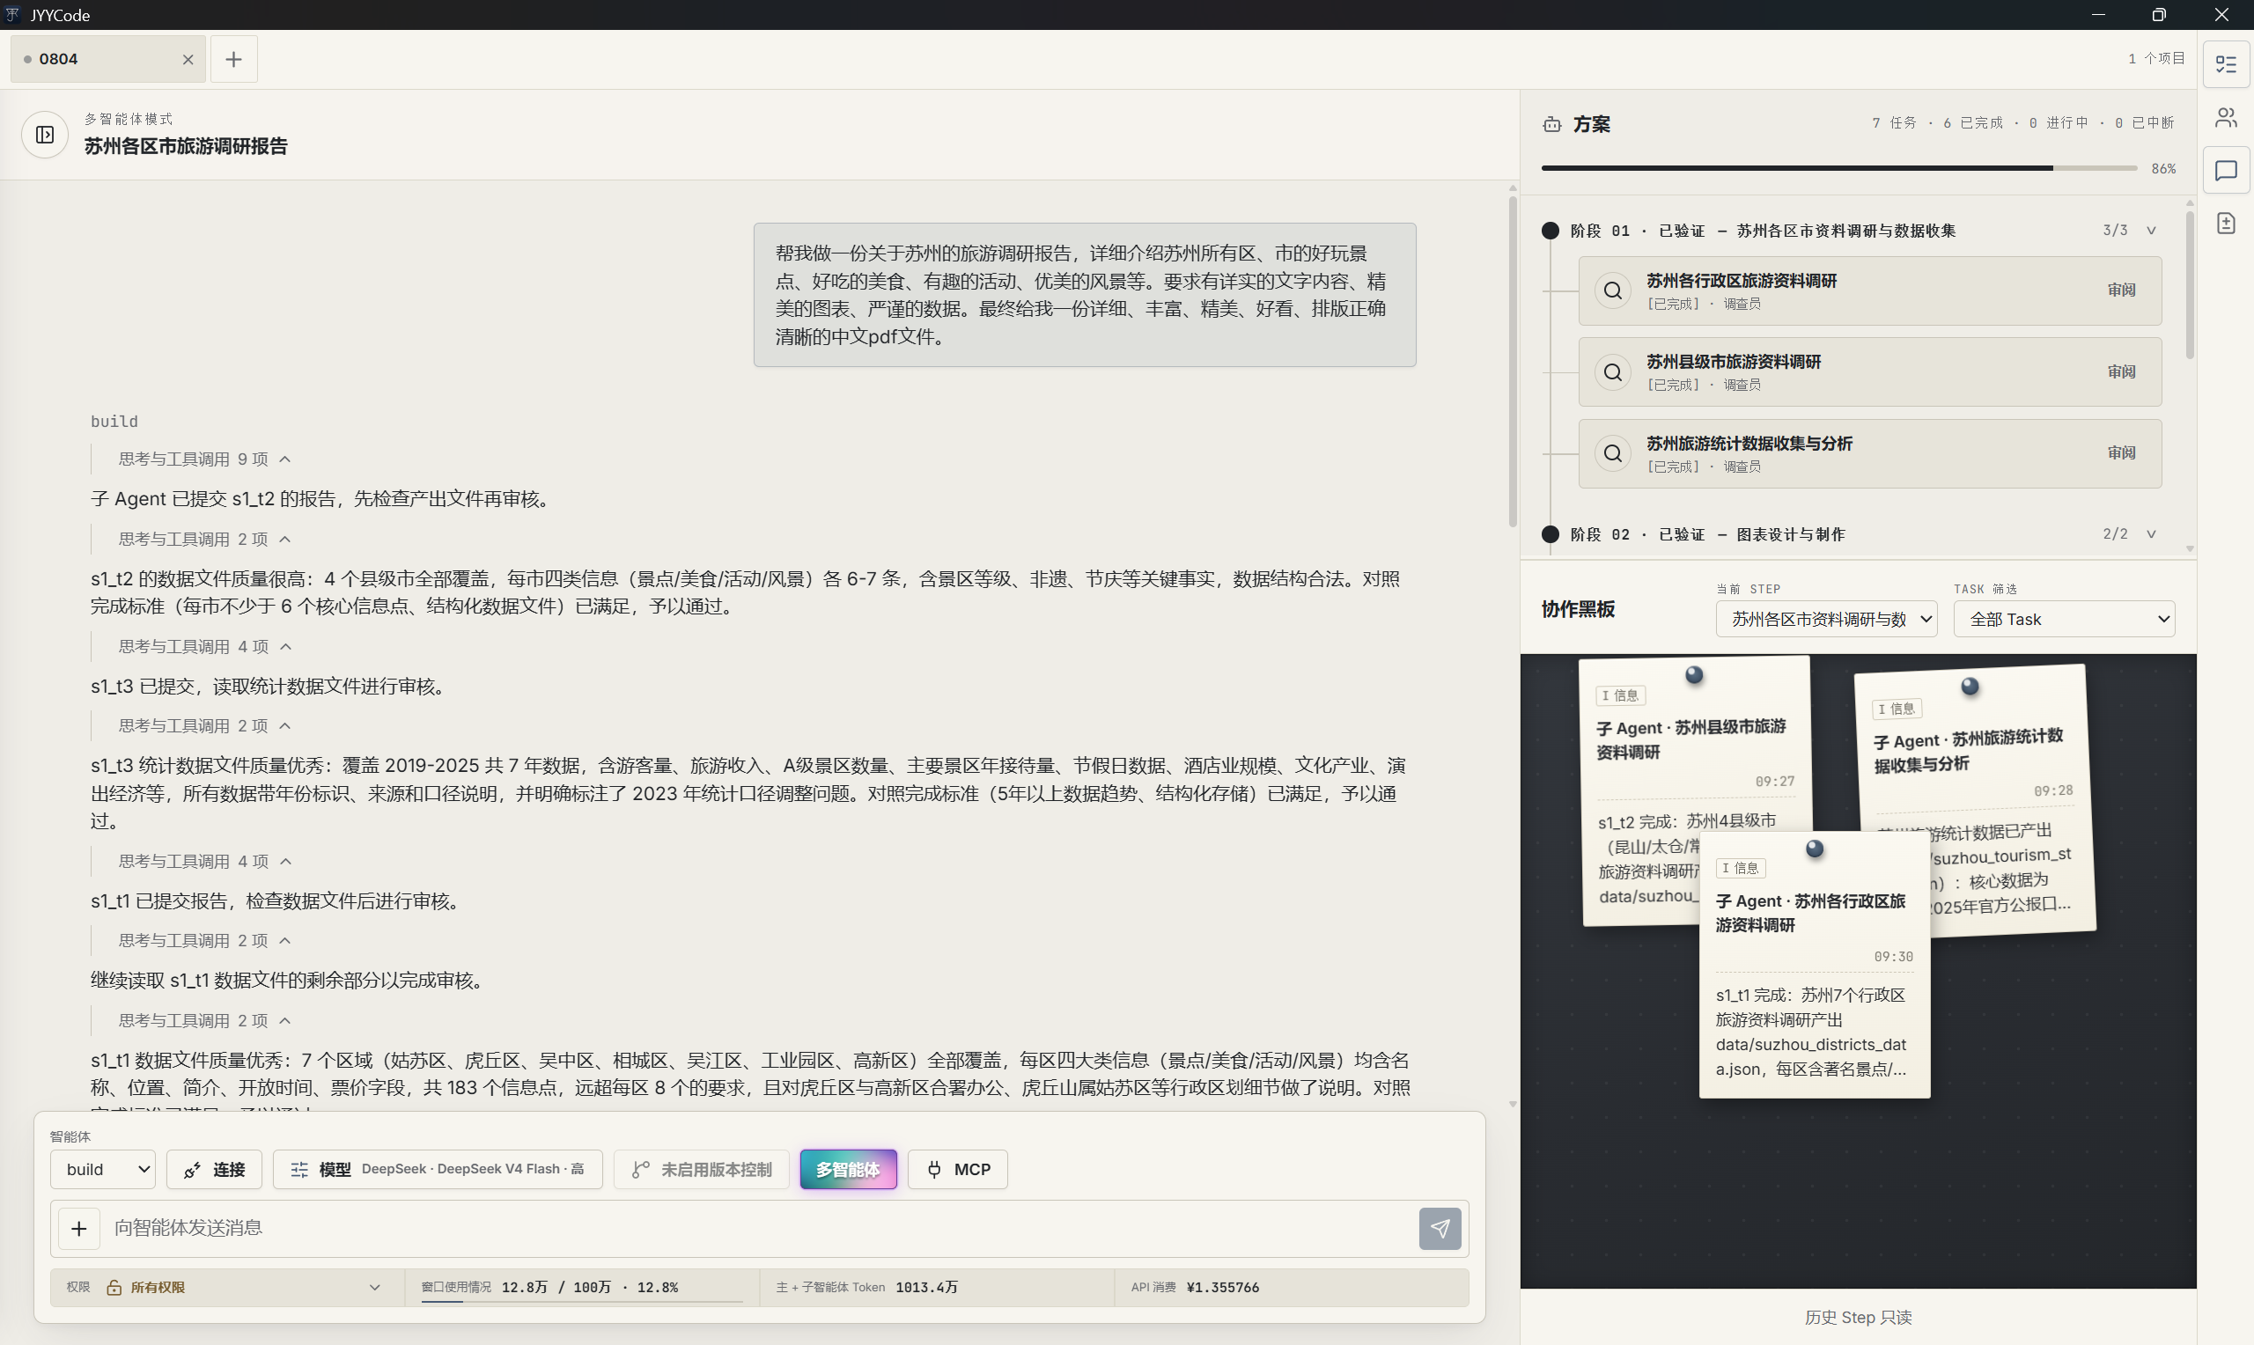Click the 苏州各区市旅游调研报告 title
Screen dimensions: 2254x1345
[x=186, y=146]
